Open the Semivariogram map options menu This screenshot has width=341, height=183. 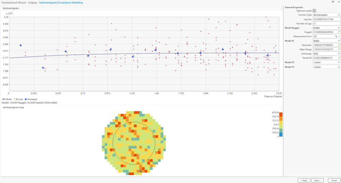281,107
